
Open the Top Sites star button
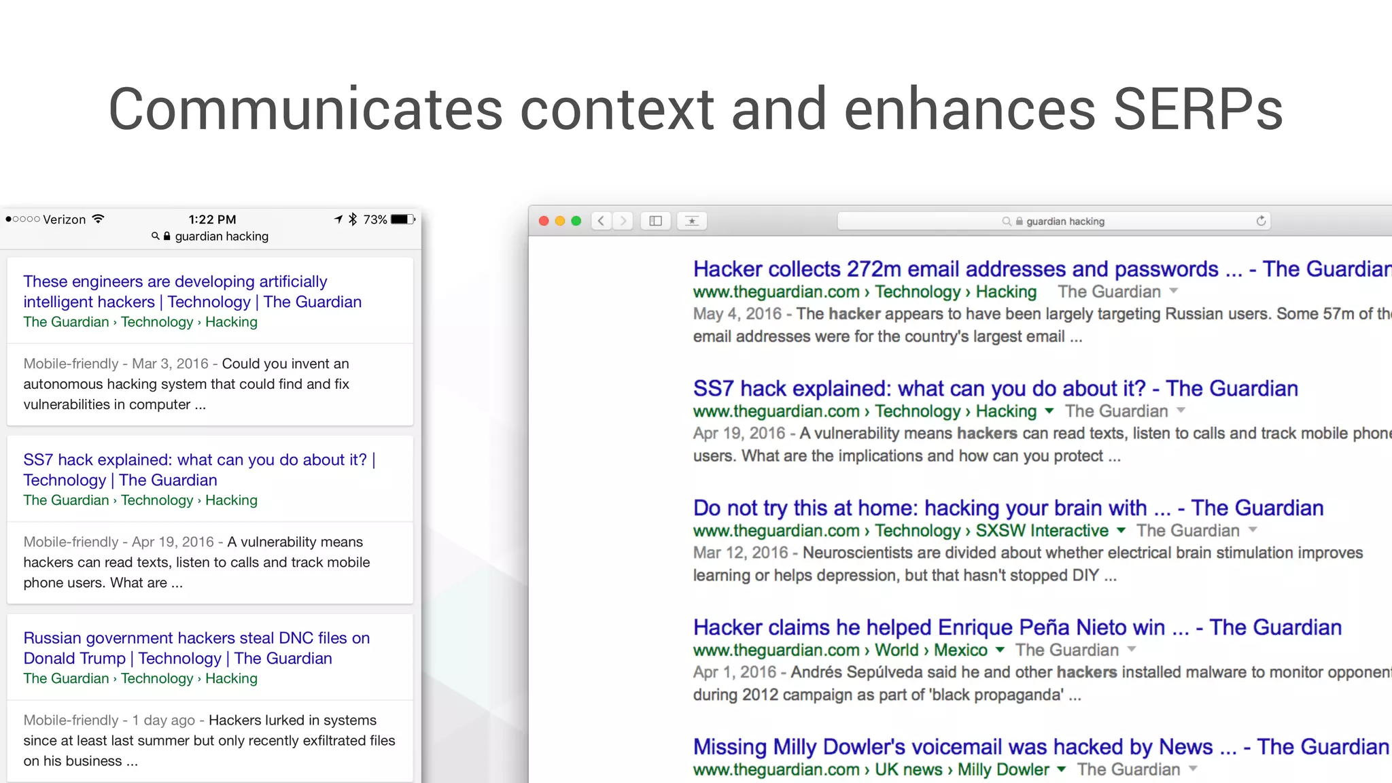point(692,221)
